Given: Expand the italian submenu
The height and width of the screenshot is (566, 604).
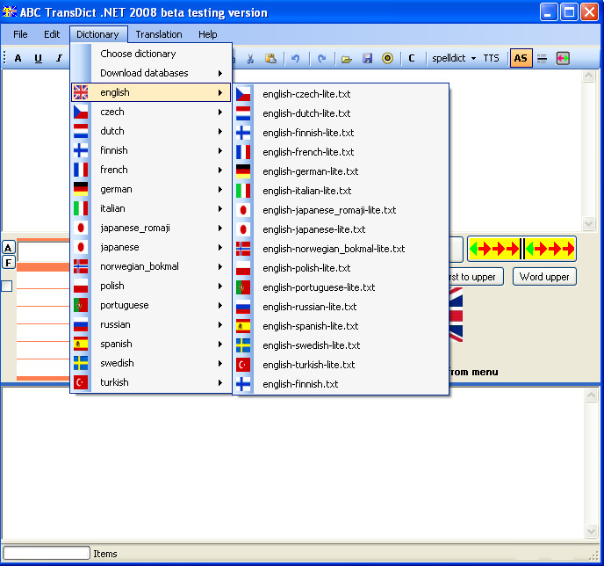Looking at the screenshot, I should coord(151,208).
